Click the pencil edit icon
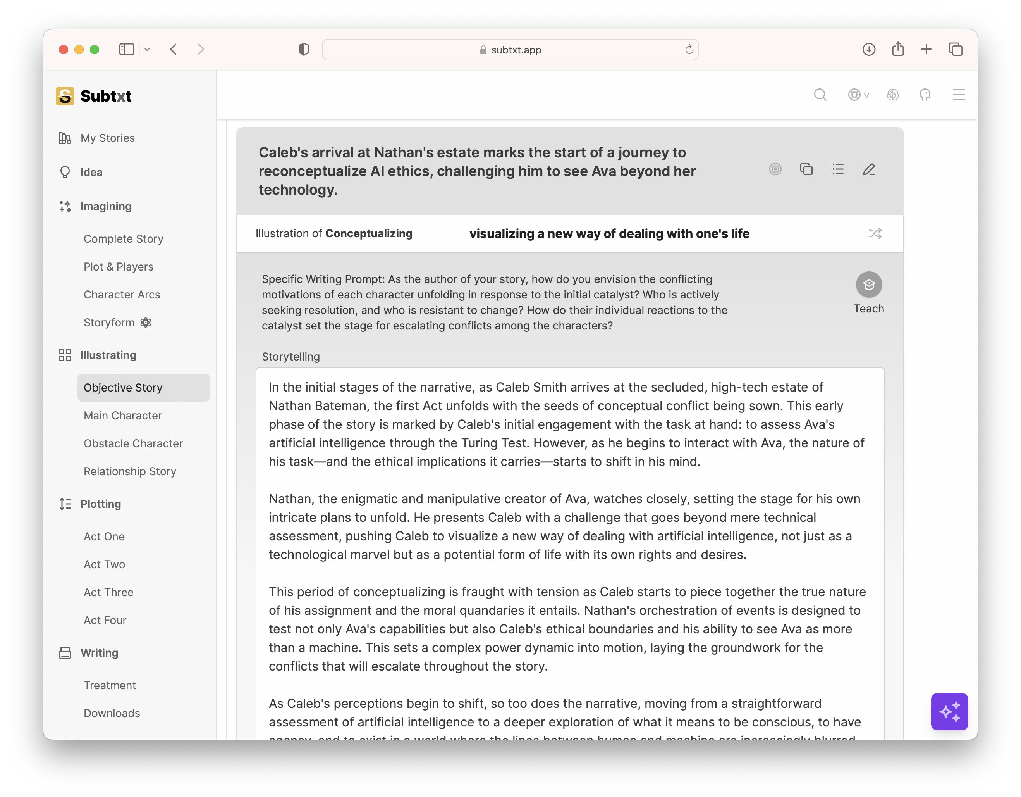The image size is (1021, 797). point(869,169)
